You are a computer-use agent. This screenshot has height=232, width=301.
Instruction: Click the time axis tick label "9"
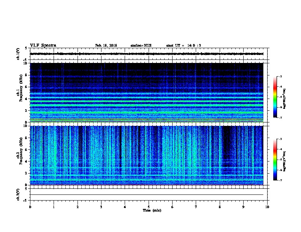(243, 207)
